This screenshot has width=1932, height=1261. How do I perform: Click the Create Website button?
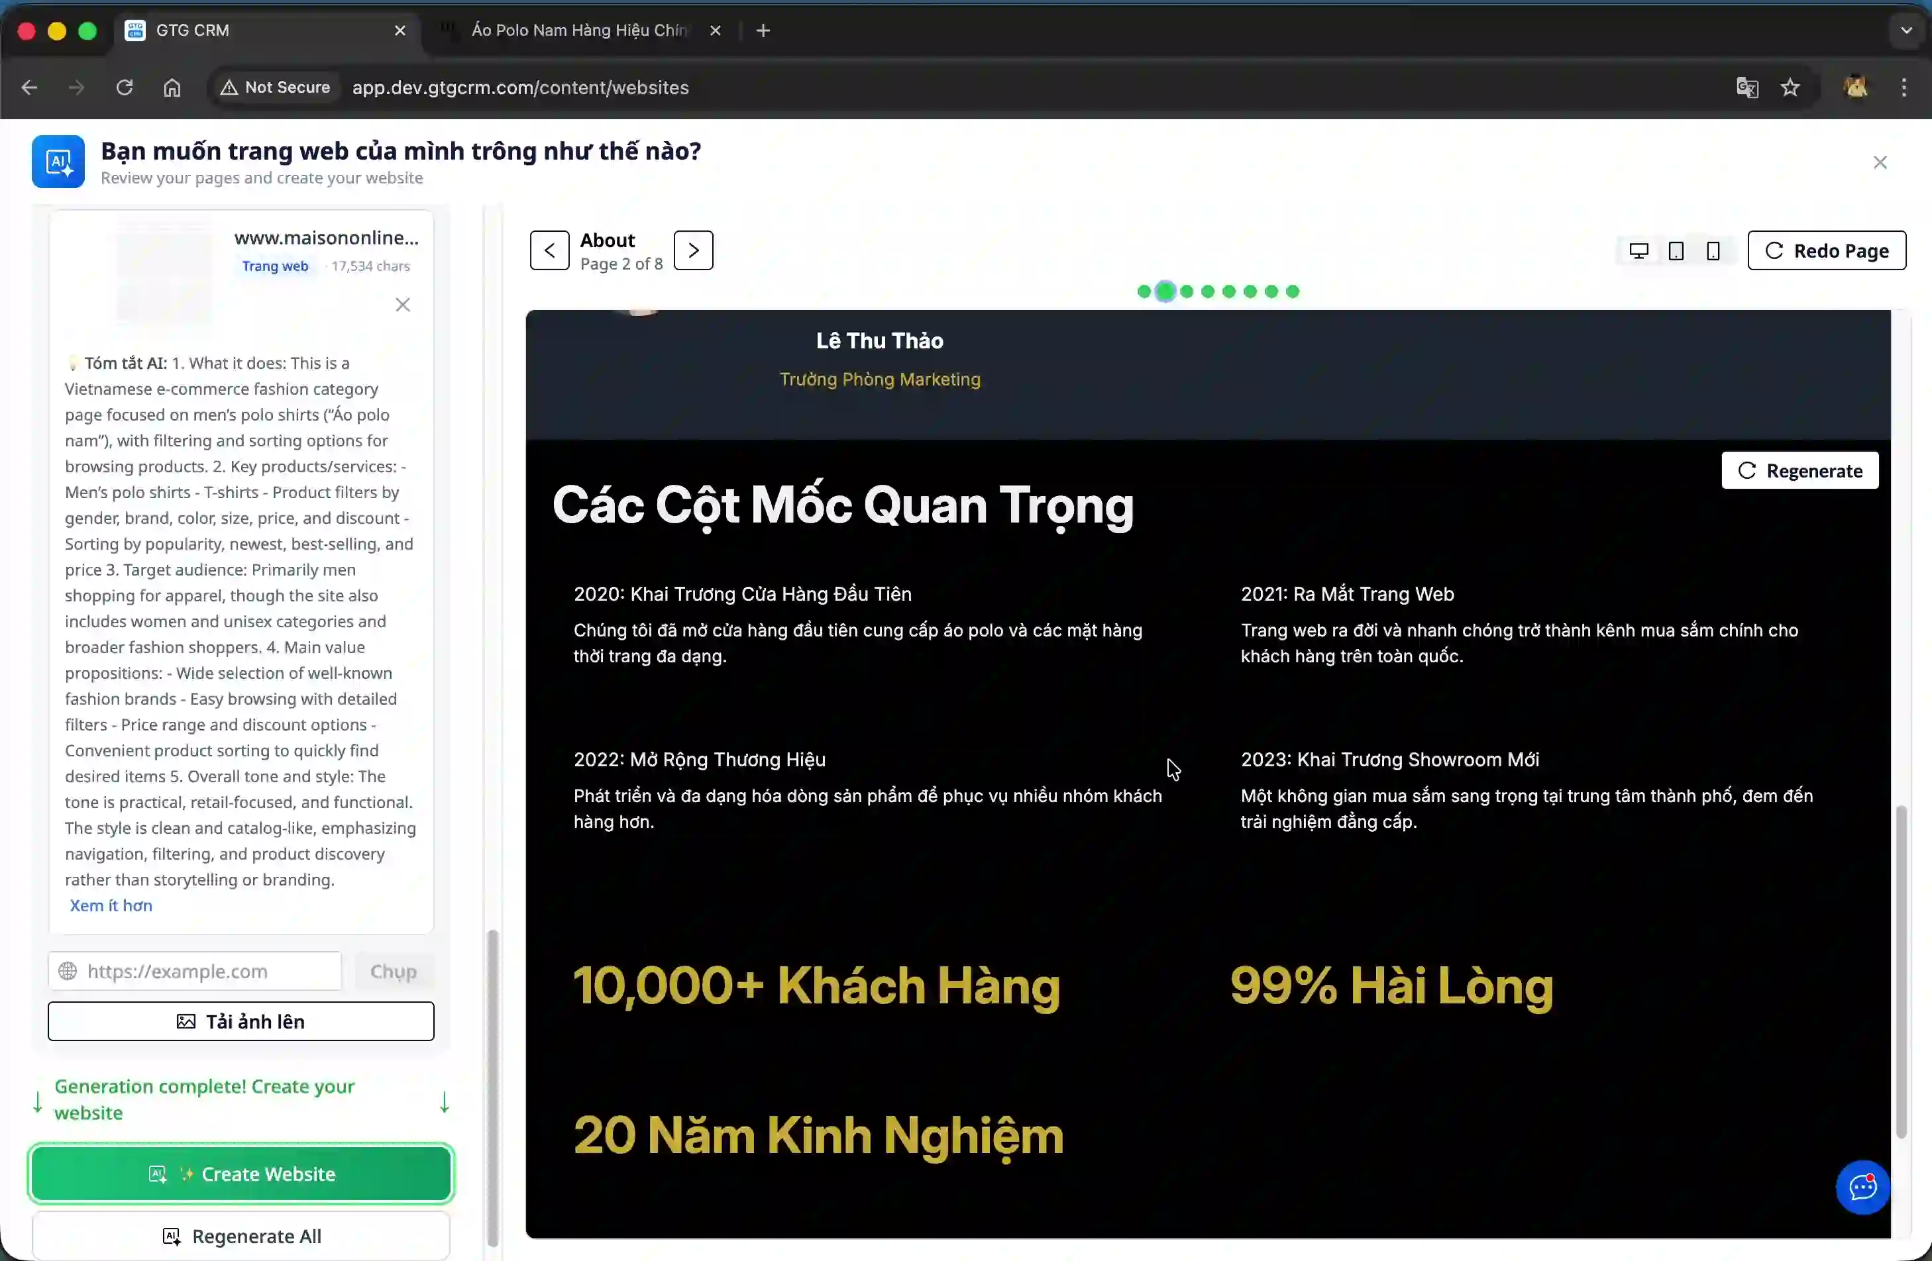coord(241,1174)
